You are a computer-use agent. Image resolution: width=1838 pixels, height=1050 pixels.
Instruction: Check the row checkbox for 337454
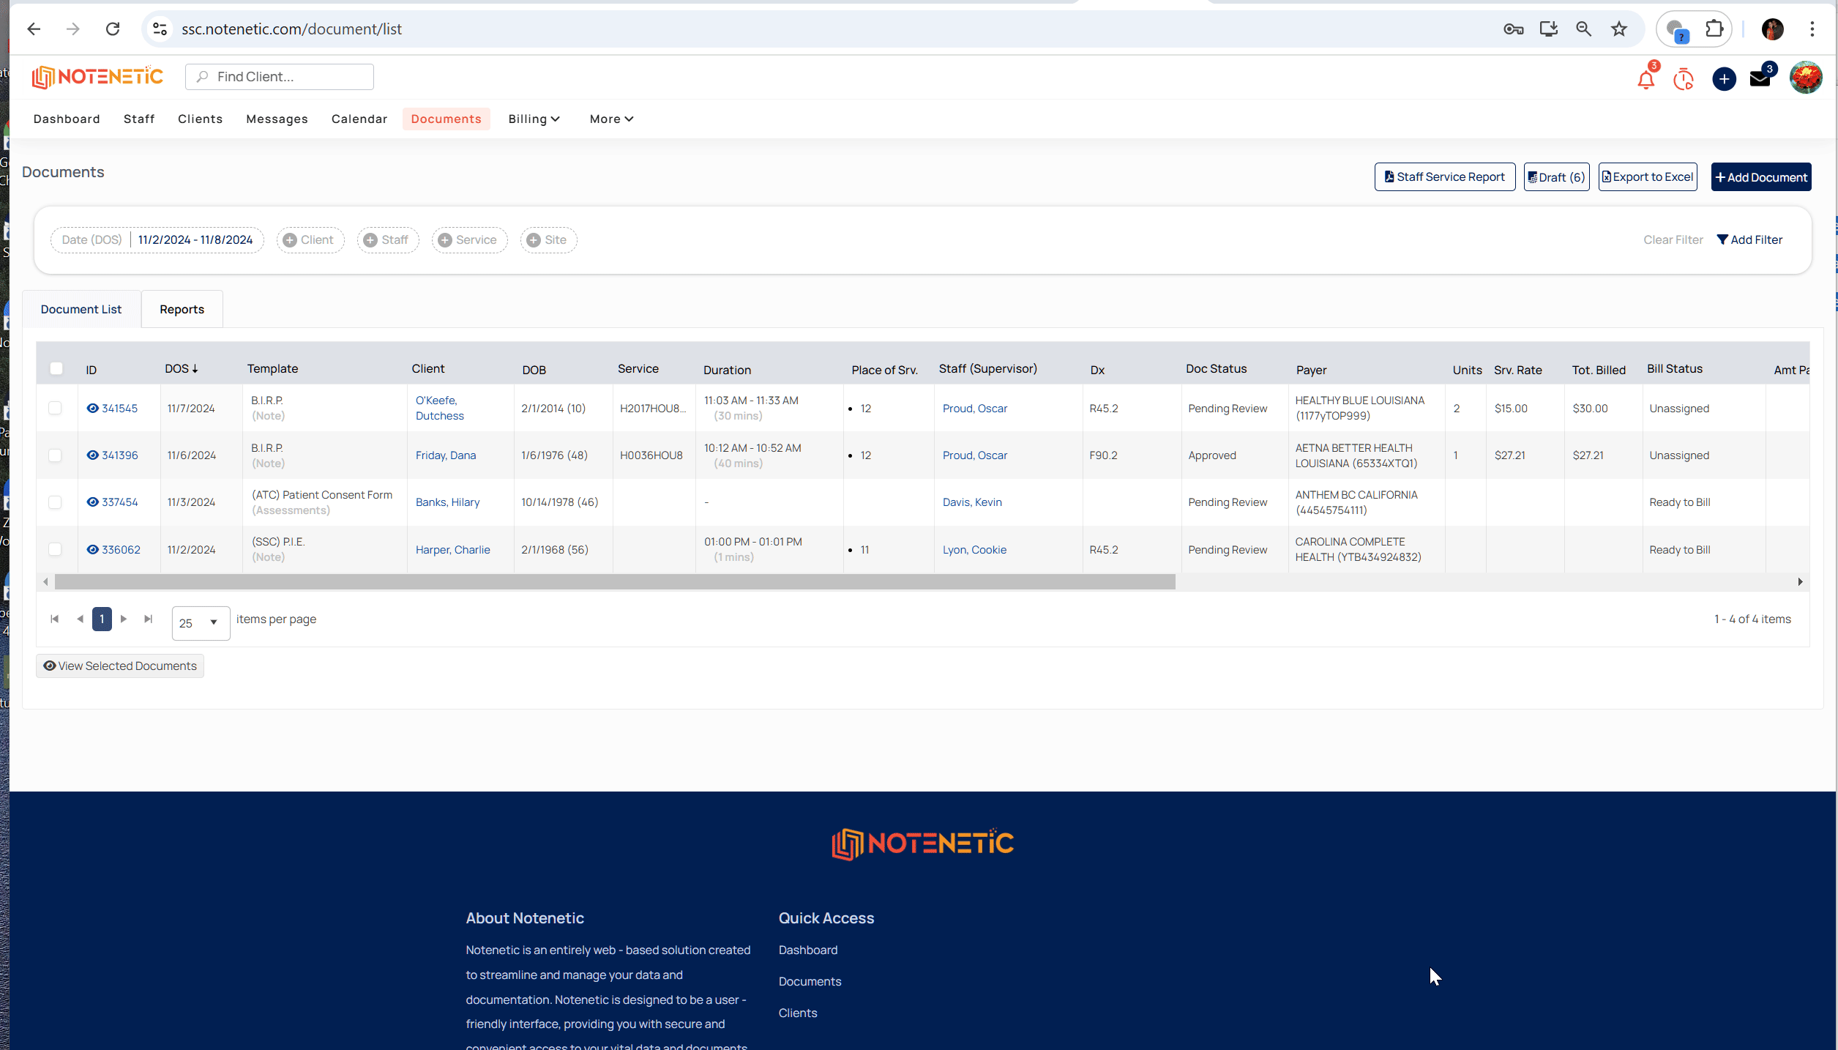point(55,502)
